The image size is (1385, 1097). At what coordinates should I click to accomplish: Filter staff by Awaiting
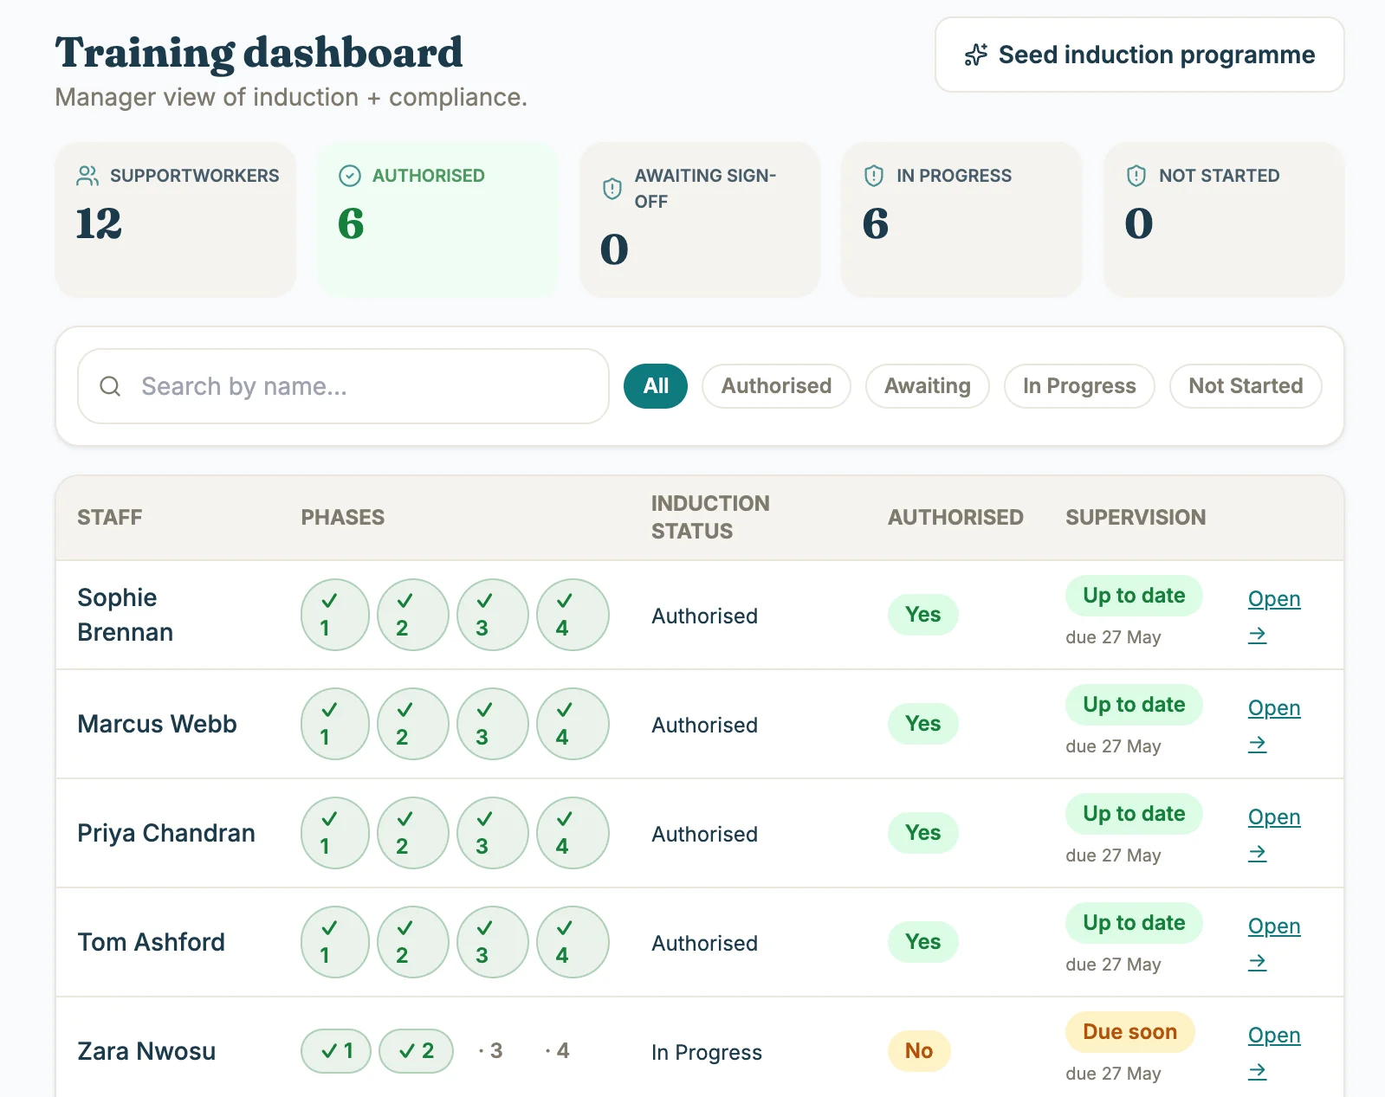coord(927,386)
